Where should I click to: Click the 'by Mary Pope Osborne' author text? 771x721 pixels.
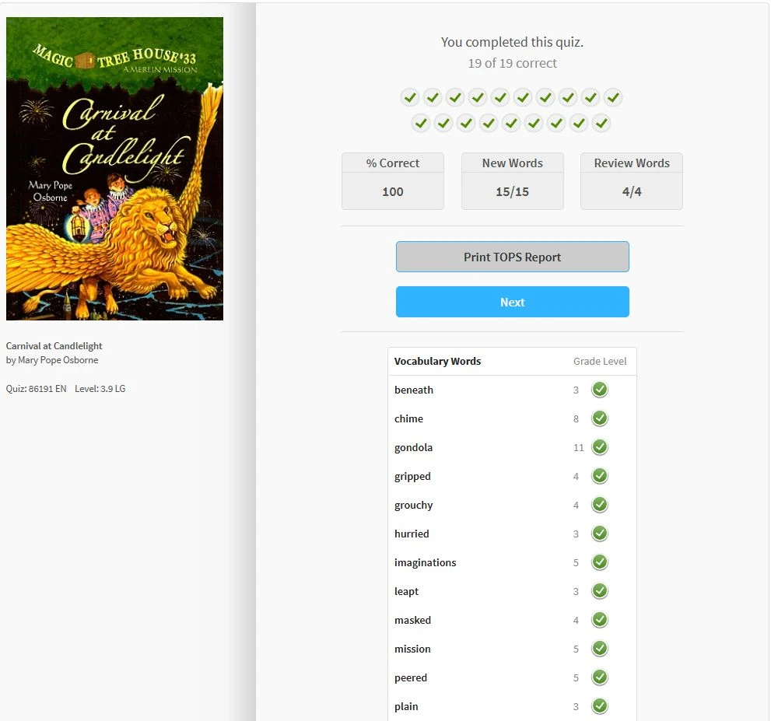coord(52,360)
